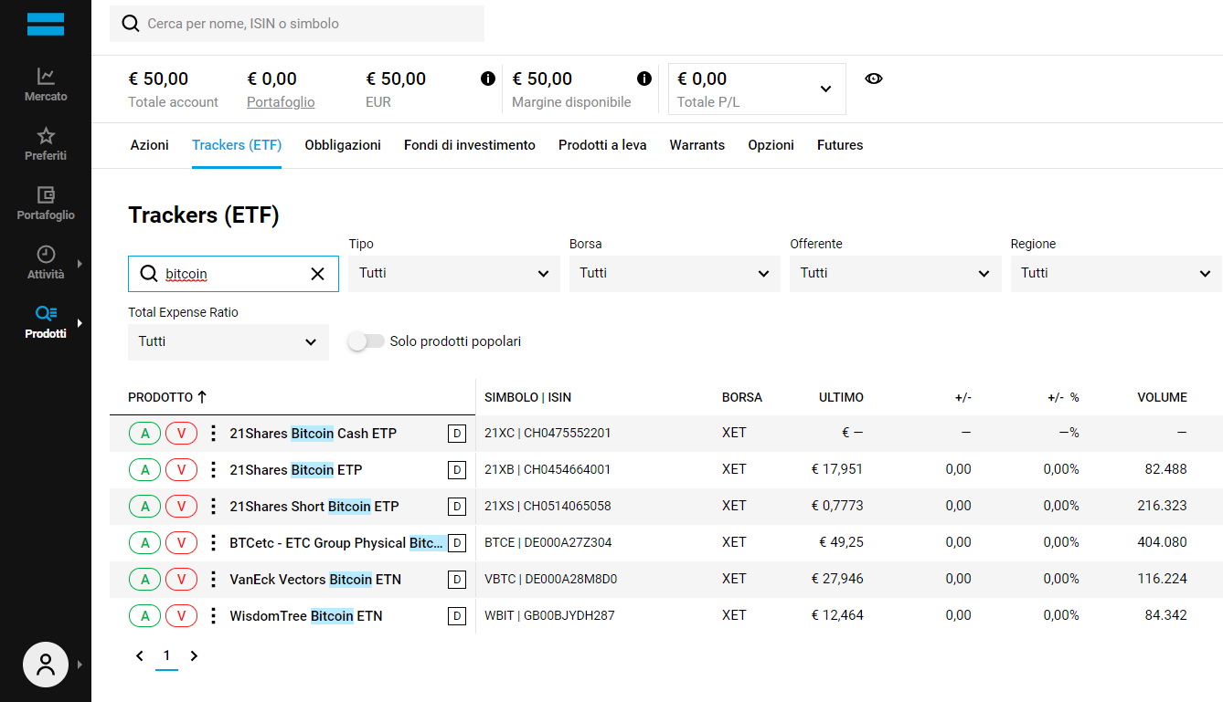Click the D badge for WisdomTree Bitcoin ETN

[x=457, y=616]
